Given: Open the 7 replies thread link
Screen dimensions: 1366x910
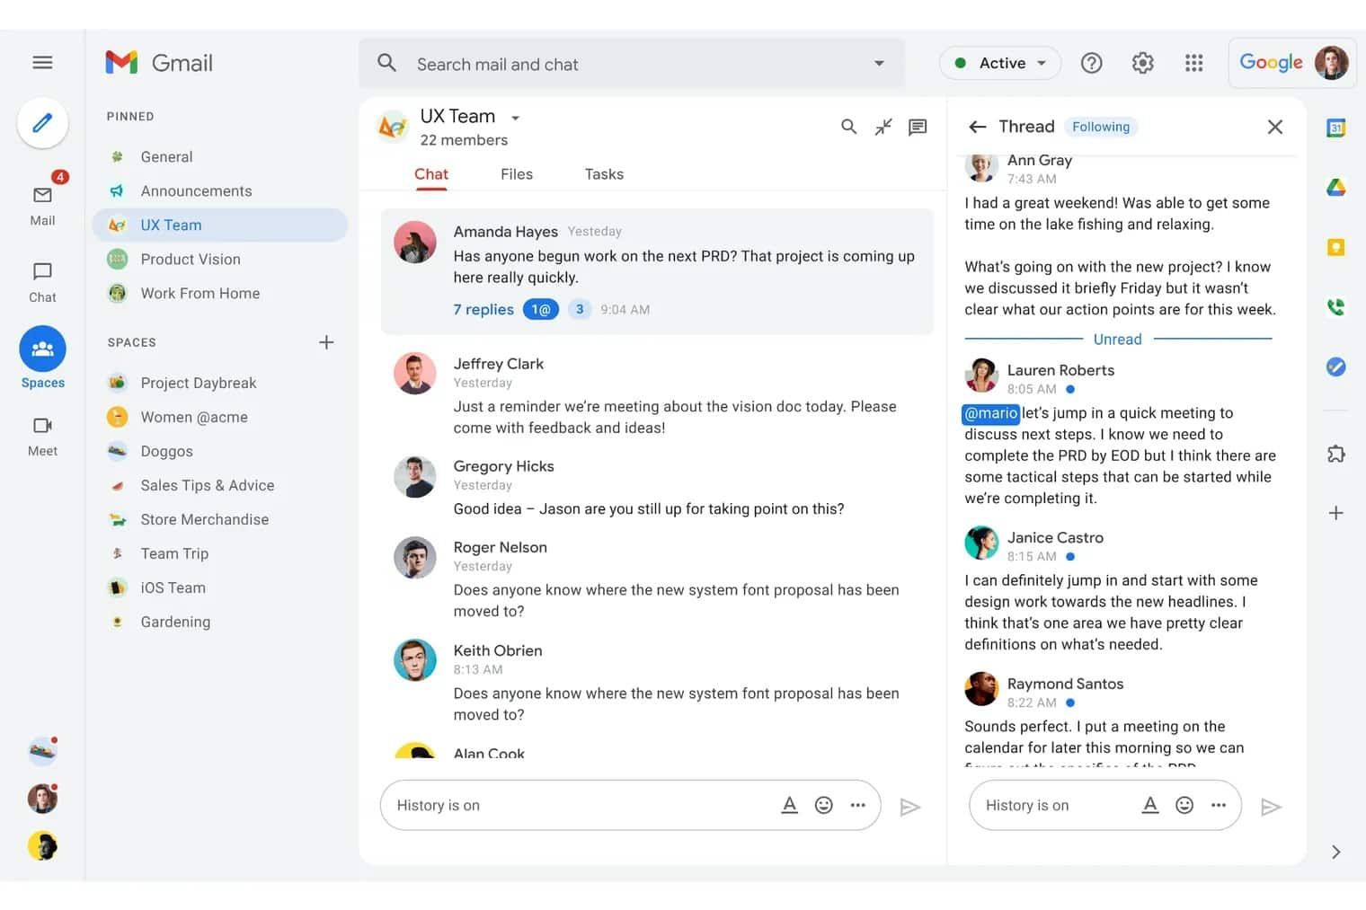Looking at the screenshot, I should pyautogui.click(x=483, y=309).
